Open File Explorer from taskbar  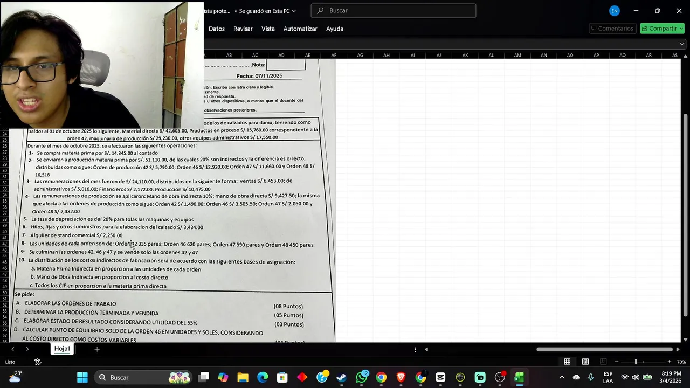pyautogui.click(x=243, y=377)
